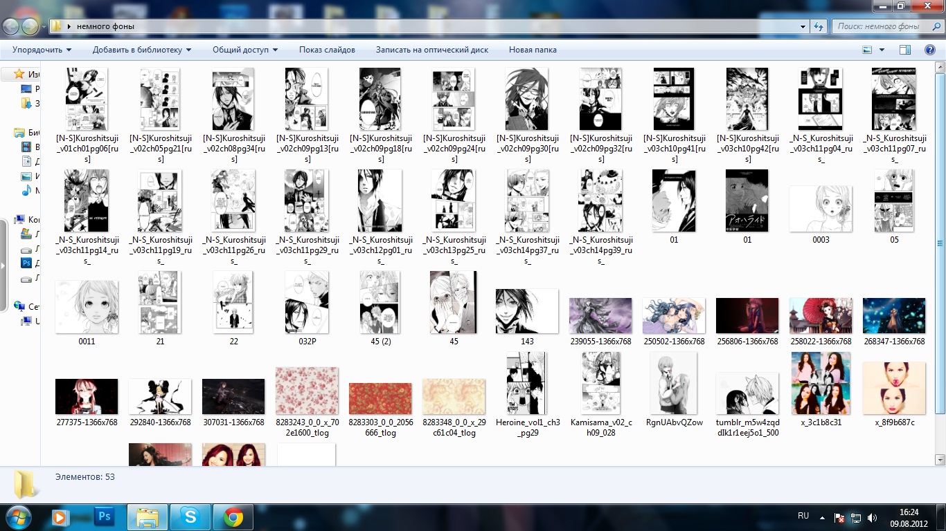Open the Упорядочить dropdown menu
This screenshot has height=531, width=946.
[42, 50]
